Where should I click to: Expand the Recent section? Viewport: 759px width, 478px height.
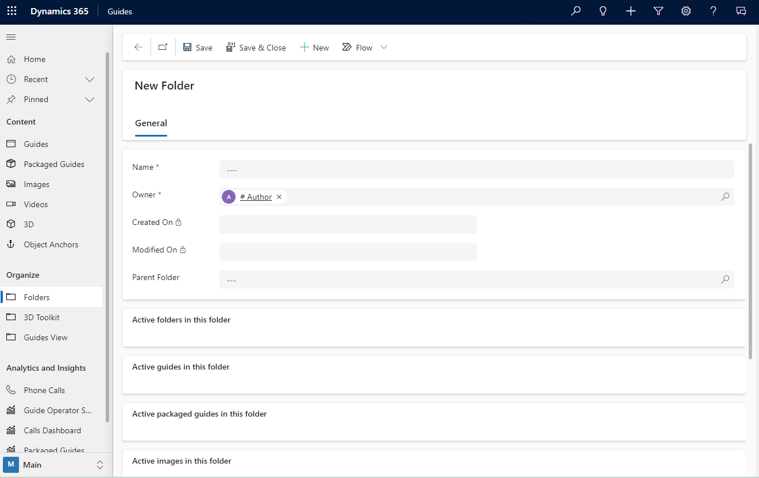click(x=90, y=79)
